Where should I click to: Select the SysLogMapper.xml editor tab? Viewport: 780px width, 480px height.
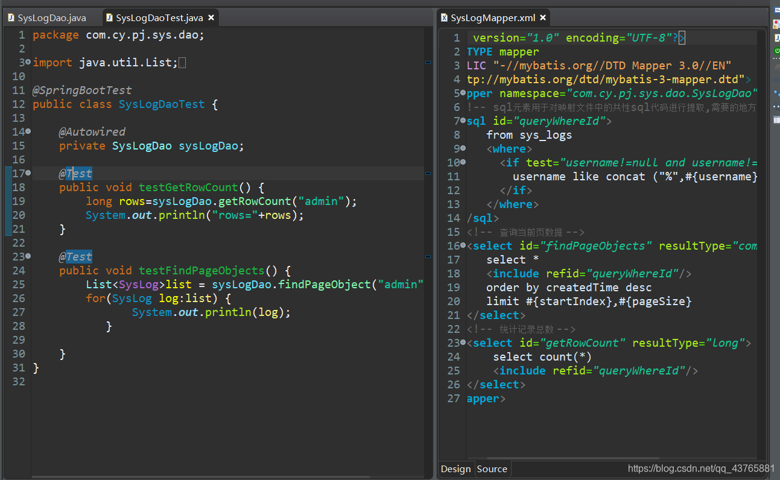(493, 18)
